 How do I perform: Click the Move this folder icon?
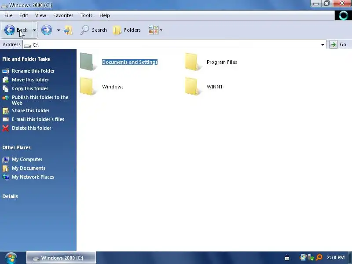coord(6,80)
